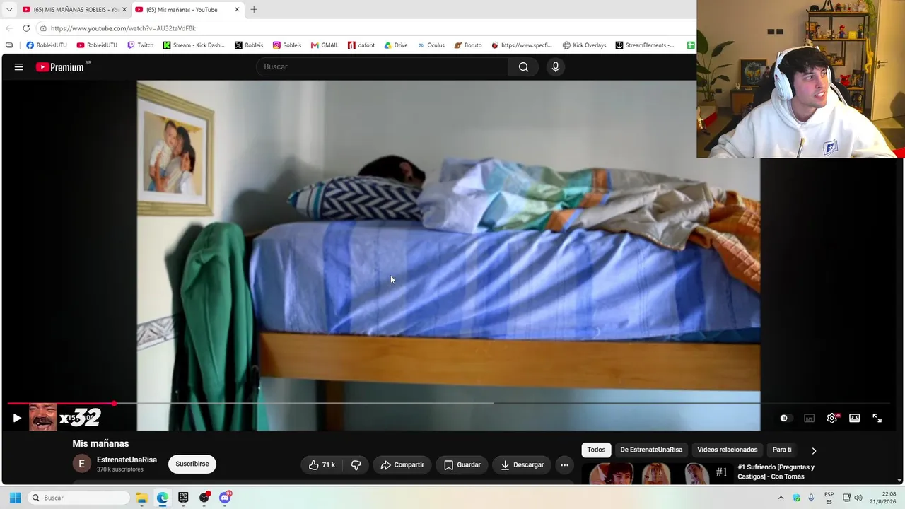The height and width of the screenshot is (509, 905).
Task: View site information icon beside the URL
Action: coord(43,28)
